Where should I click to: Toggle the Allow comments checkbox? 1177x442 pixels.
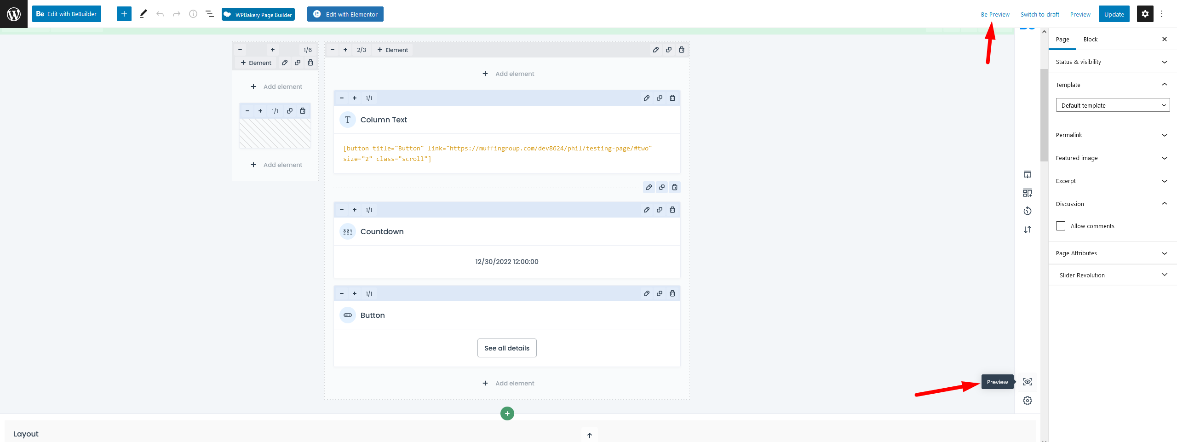(1061, 226)
